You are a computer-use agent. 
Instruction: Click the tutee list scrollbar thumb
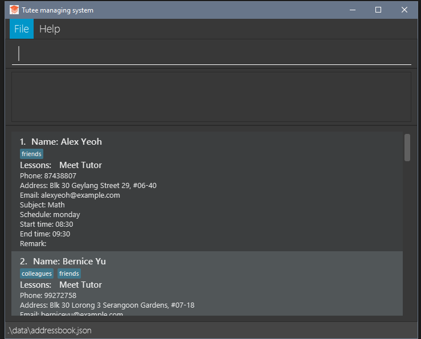pos(407,148)
